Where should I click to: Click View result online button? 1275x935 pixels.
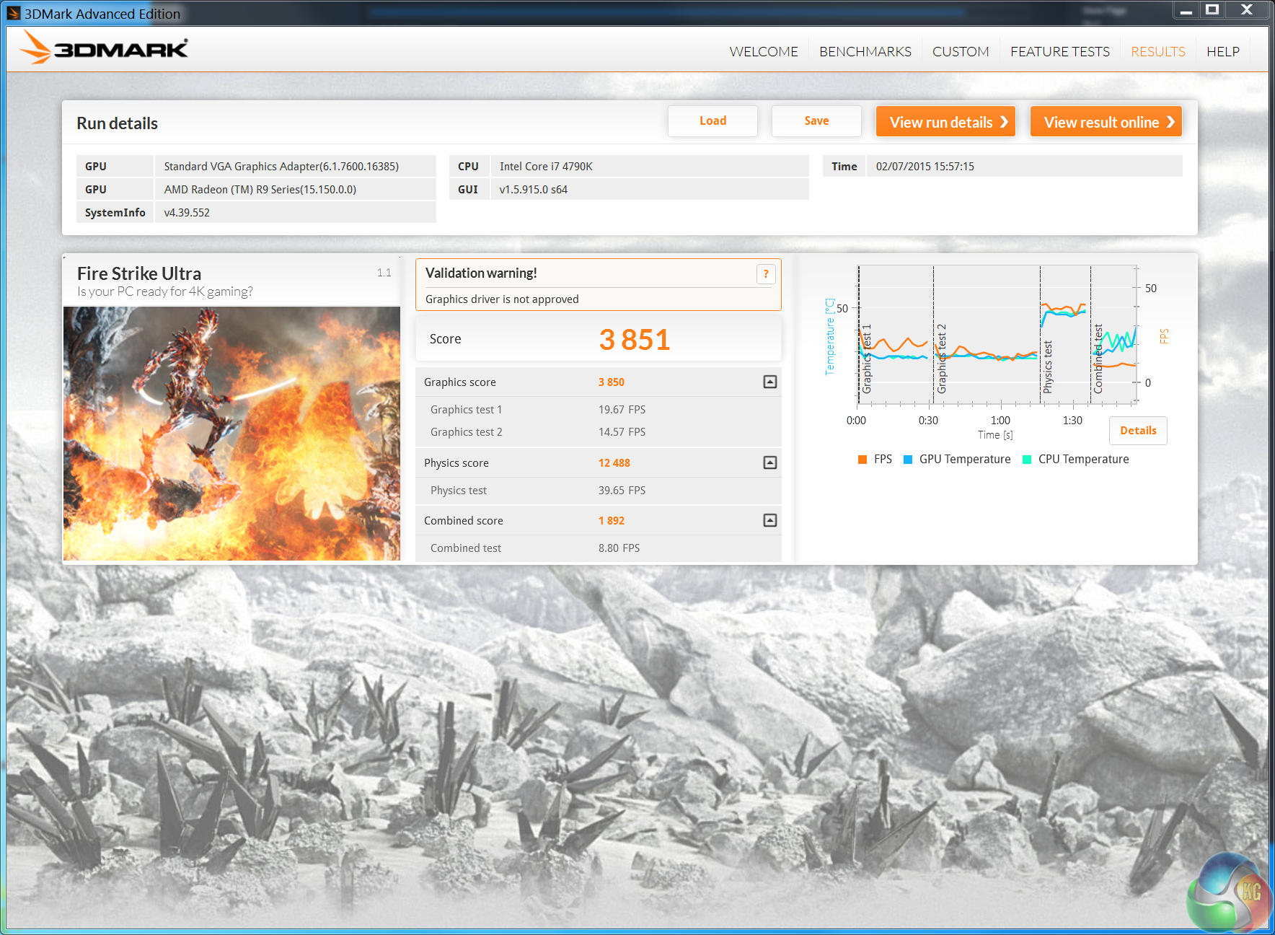[1106, 122]
